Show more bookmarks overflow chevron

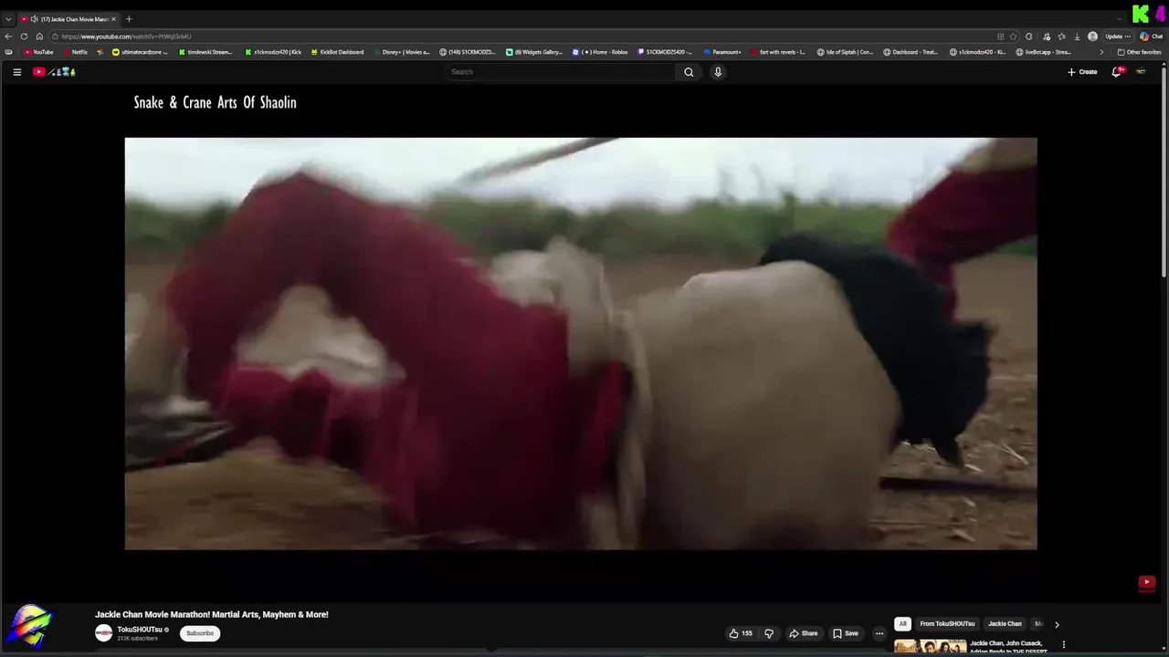click(1101, 52)
